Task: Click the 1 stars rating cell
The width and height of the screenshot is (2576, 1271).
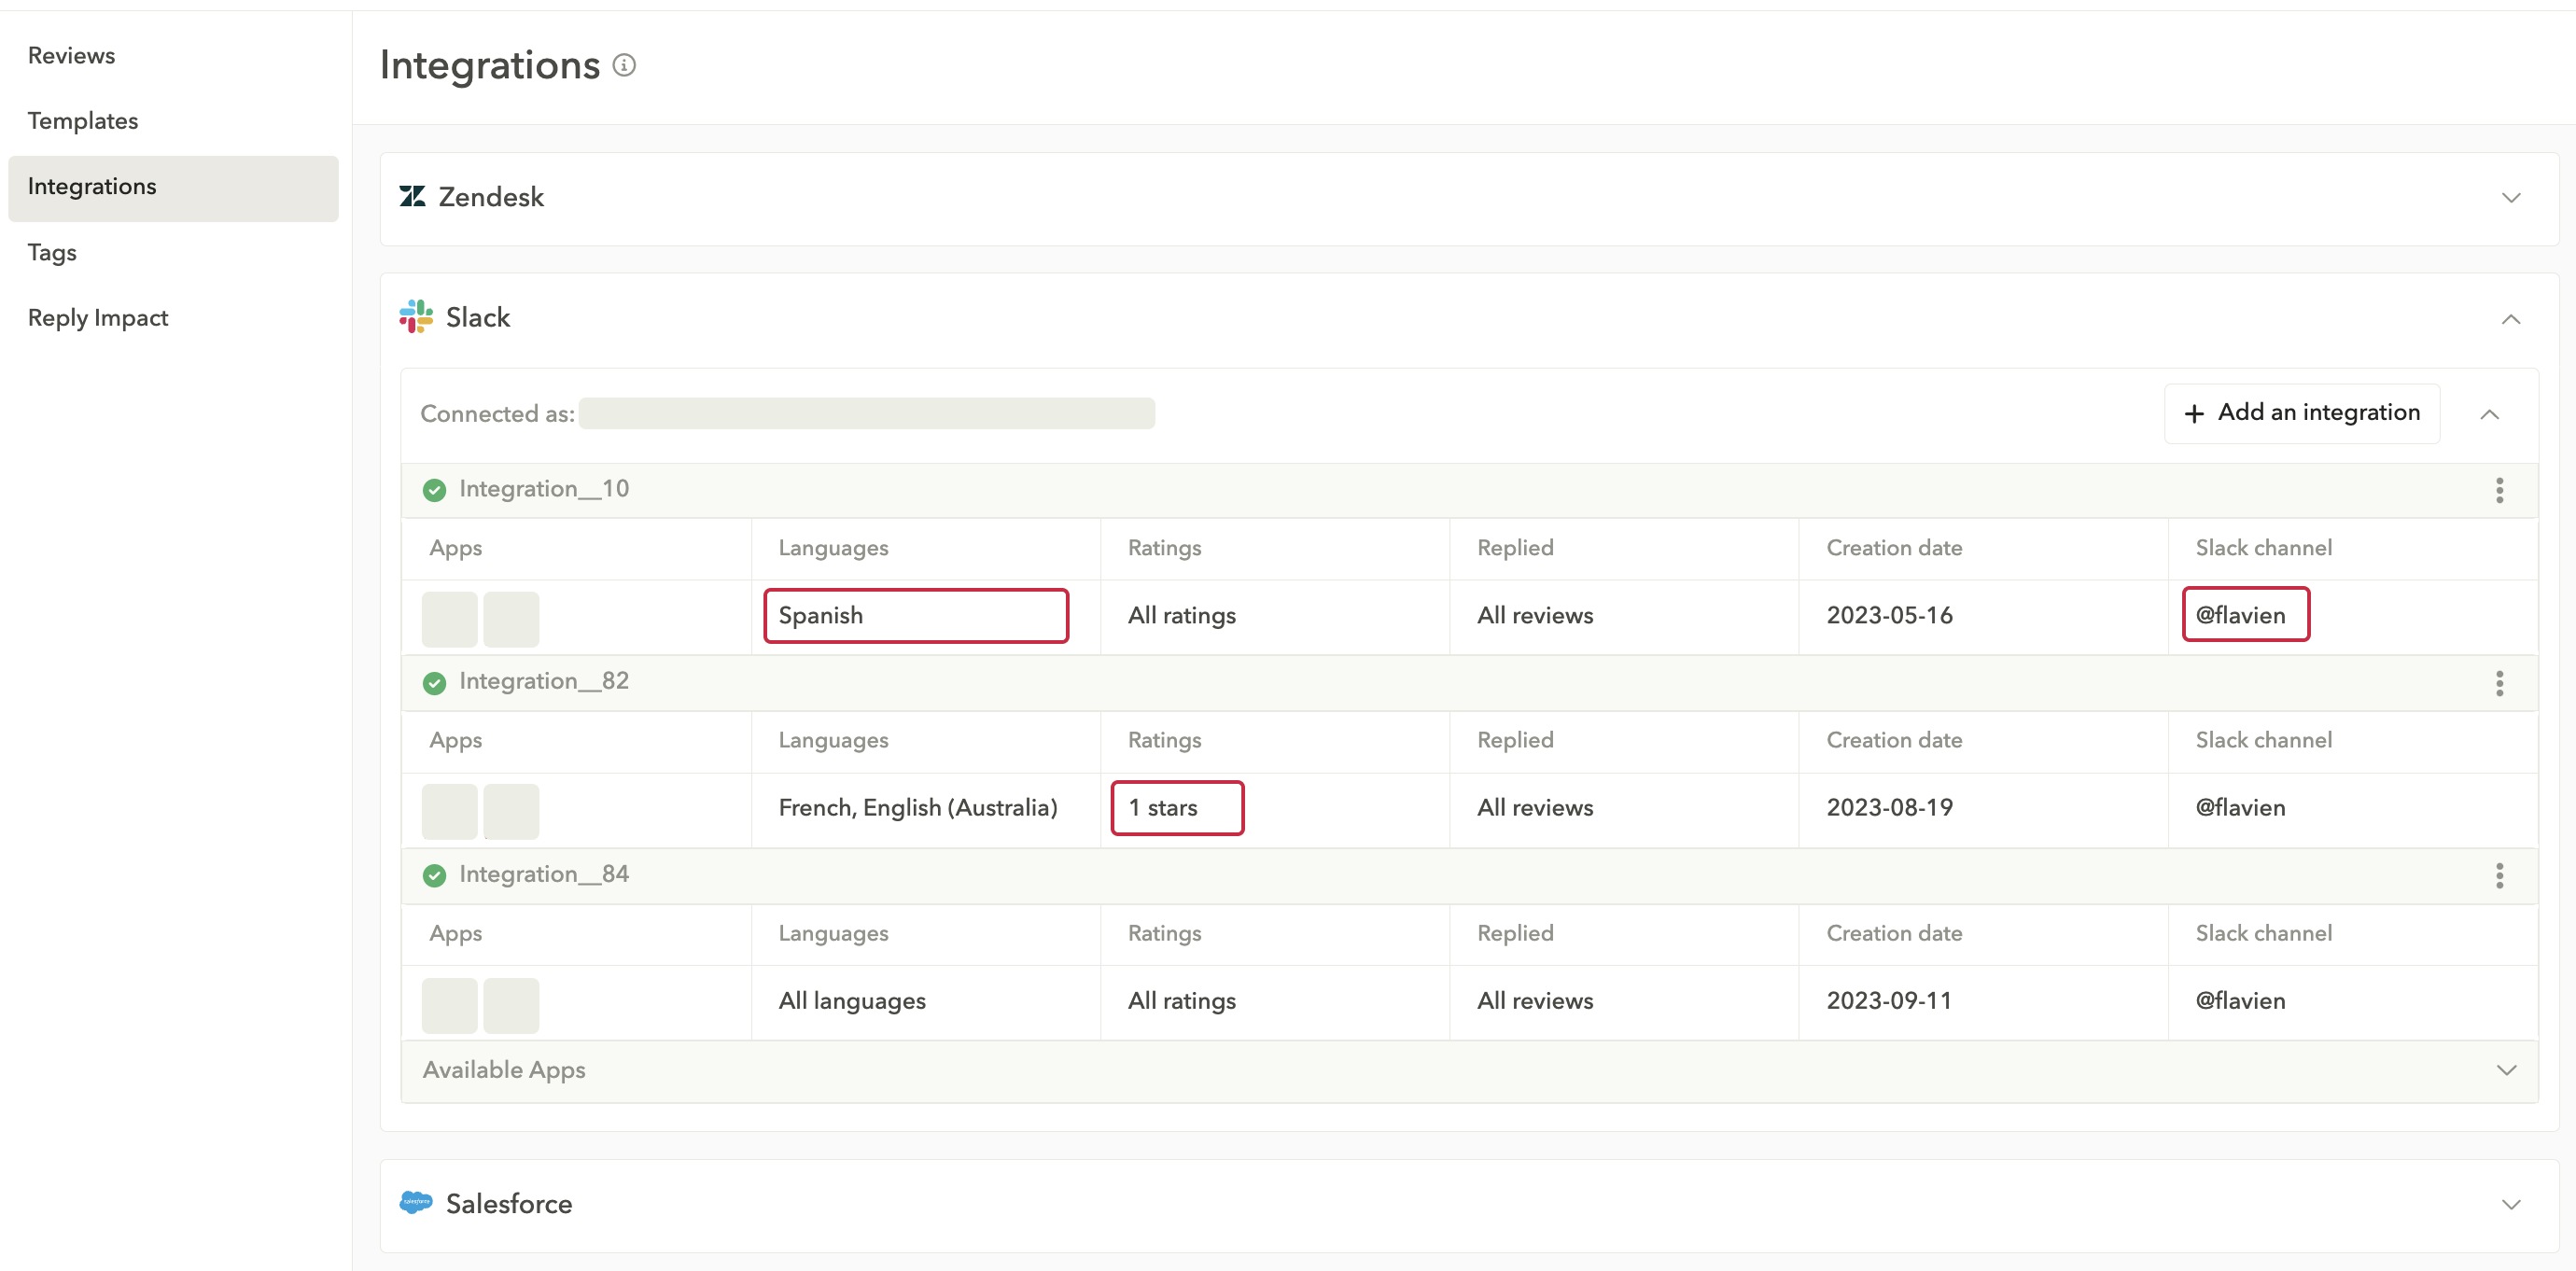Action: (x=1177, y=807)
